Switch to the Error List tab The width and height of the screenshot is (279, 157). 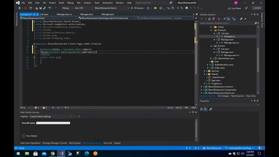click(108, 143)
